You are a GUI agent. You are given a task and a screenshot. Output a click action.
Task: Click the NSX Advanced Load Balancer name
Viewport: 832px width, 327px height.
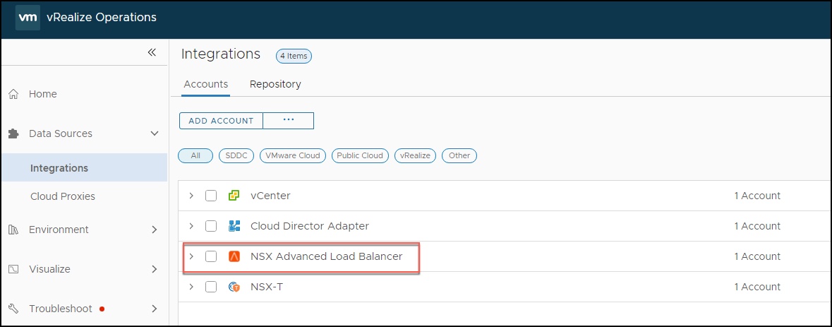[x=326, y=256]
